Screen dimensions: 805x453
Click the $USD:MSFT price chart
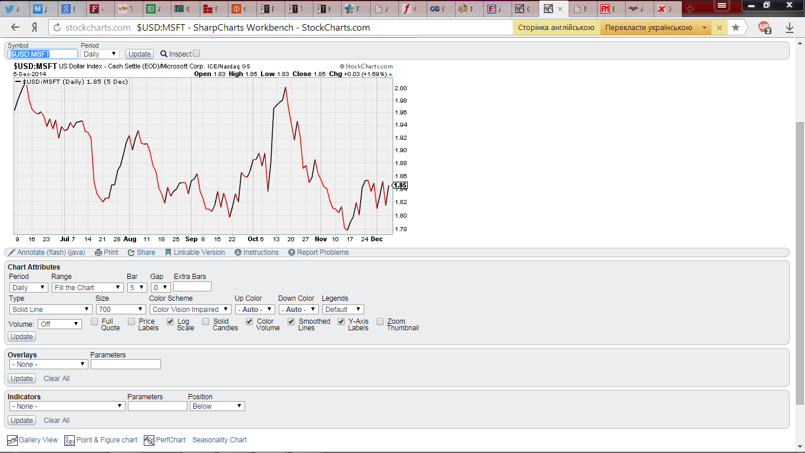pos(203,156)
